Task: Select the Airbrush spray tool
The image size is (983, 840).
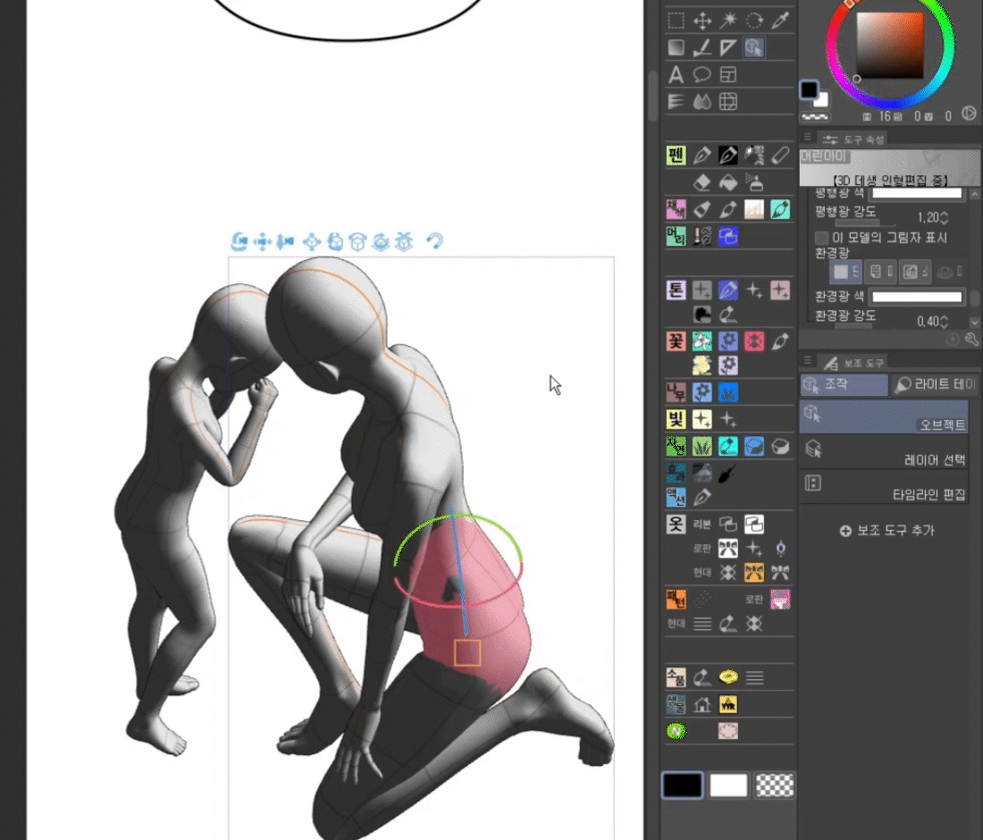Action: 754,182
